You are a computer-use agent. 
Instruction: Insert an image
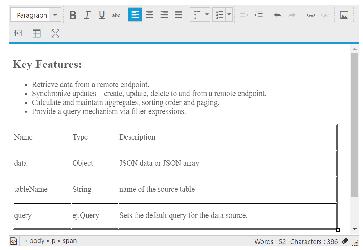click(344, 15)
